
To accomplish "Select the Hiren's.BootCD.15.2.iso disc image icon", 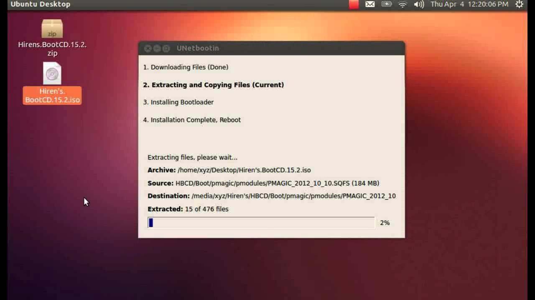I will coord(52,74).
